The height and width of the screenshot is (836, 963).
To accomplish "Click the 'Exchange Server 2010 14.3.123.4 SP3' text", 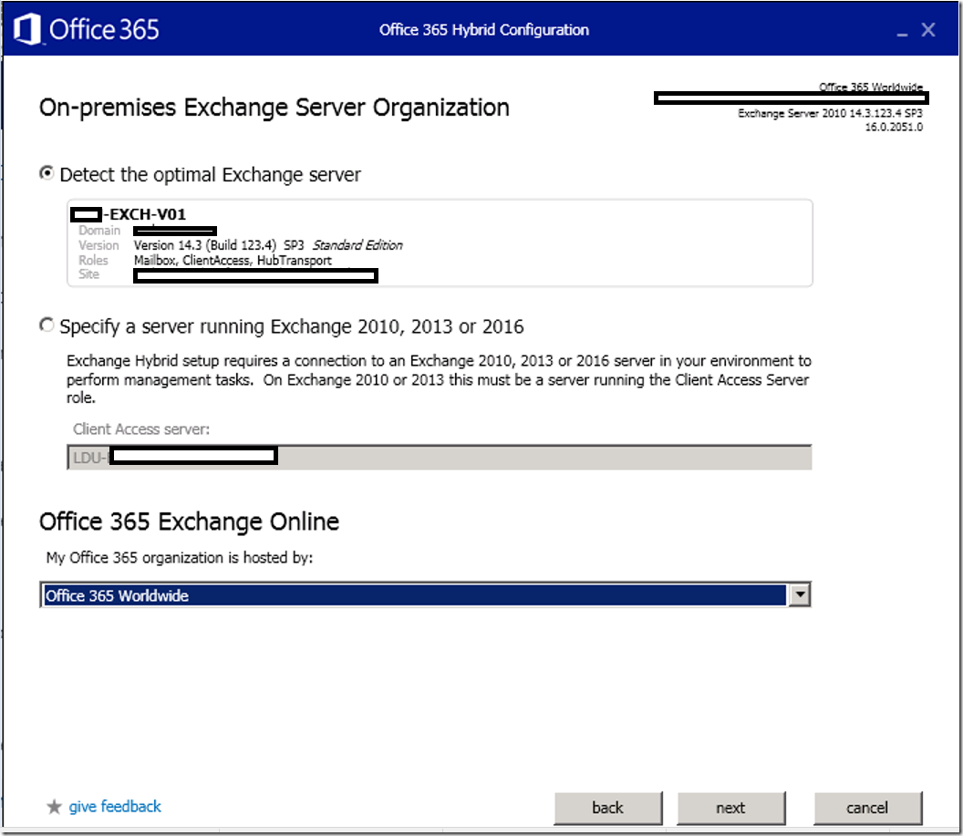I will (x=830, y=113).
